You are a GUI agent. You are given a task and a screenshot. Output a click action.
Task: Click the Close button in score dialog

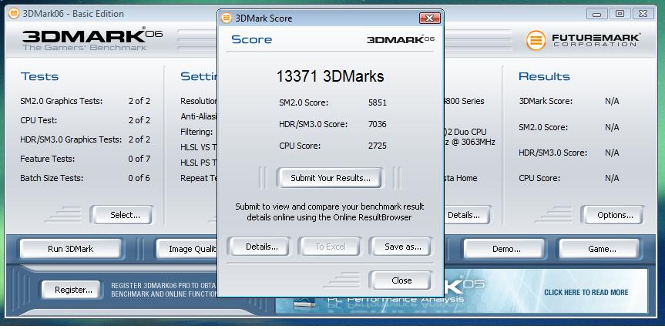pyautogui.click(x=401, y=280)
